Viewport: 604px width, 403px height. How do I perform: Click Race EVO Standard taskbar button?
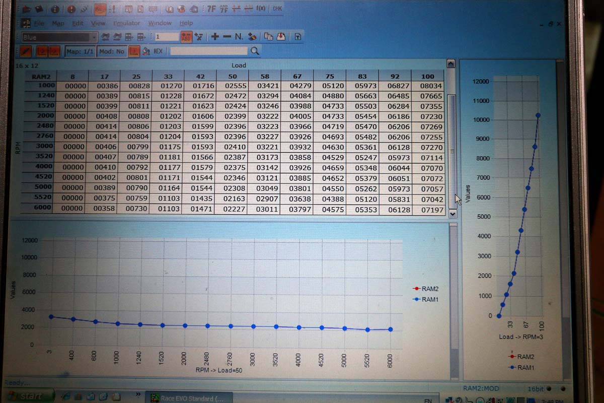click(189, 398)
